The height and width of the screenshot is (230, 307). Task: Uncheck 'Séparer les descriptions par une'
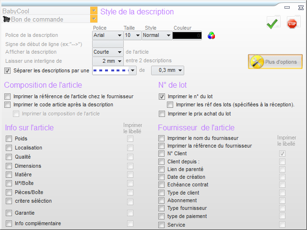(7, 70)
